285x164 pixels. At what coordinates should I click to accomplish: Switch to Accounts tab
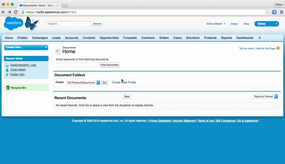72,38
